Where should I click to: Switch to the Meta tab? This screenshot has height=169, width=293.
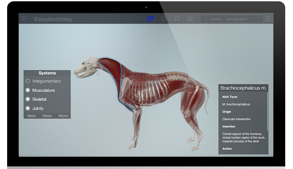31,116
